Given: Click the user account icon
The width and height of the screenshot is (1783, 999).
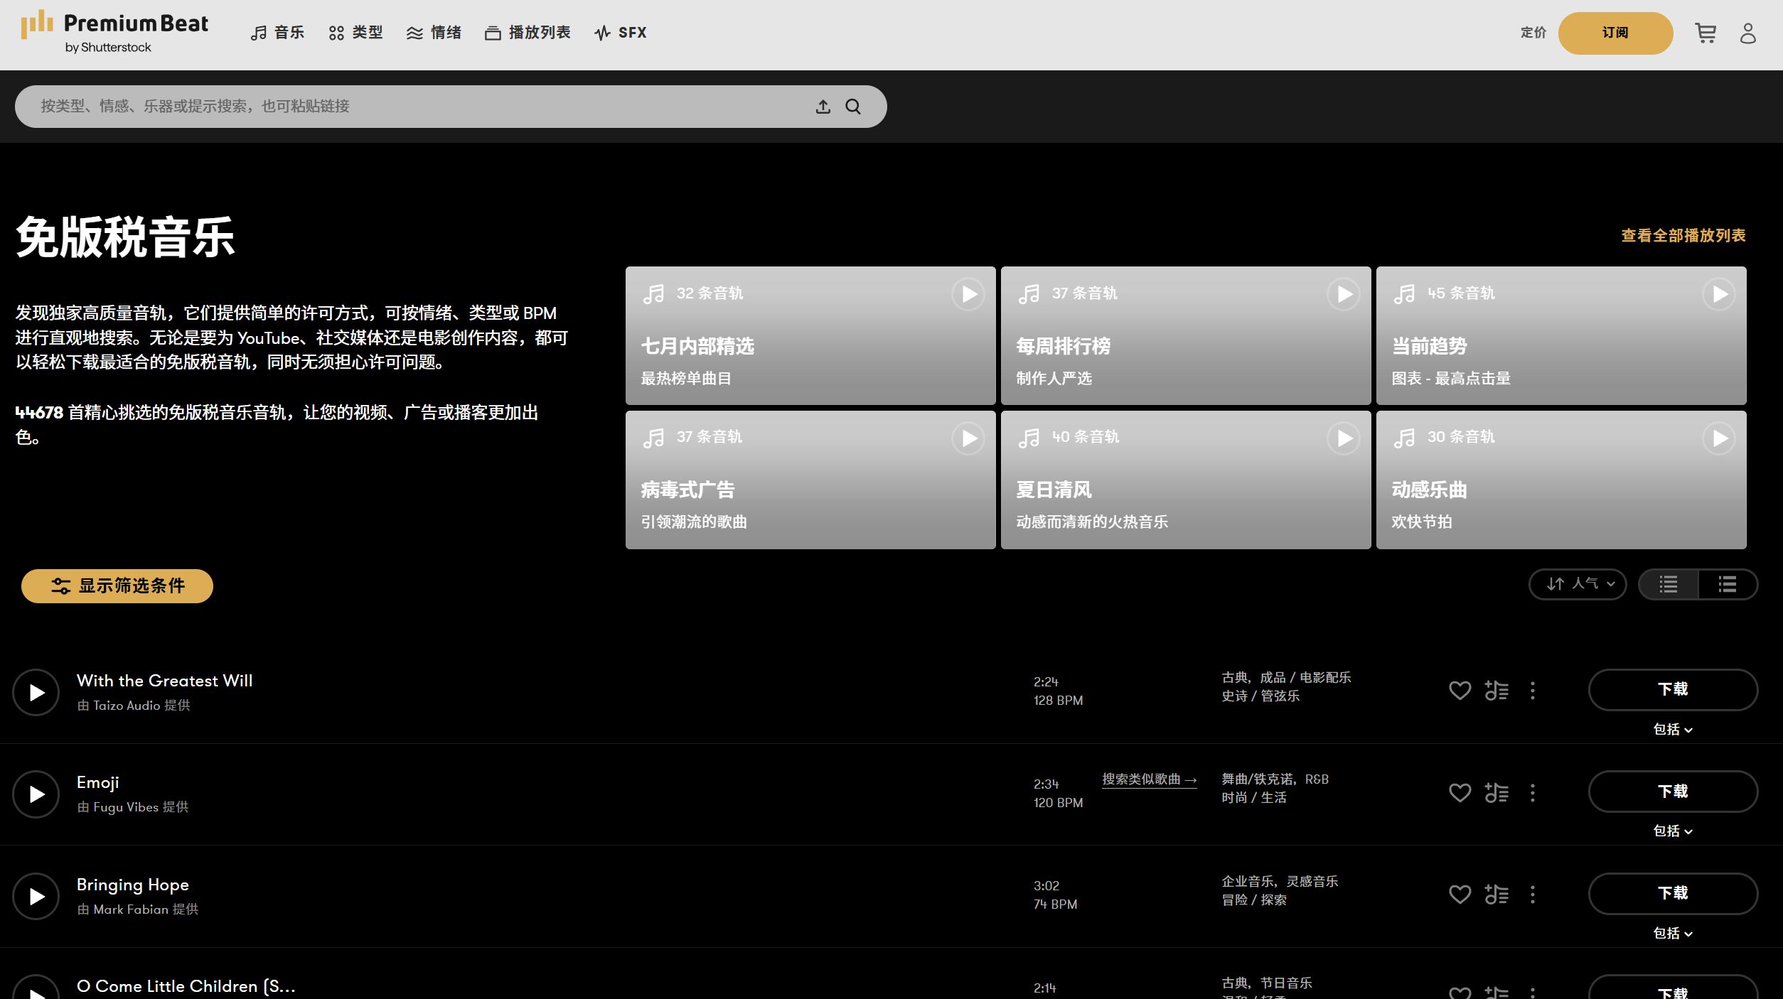Looking at the screenshot, I should pyautogui.click(x=1748, y=33).
